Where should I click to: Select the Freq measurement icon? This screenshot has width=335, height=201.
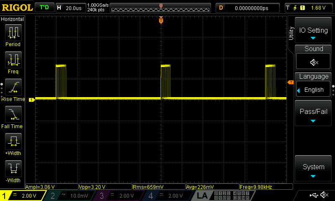click(13, 59)
